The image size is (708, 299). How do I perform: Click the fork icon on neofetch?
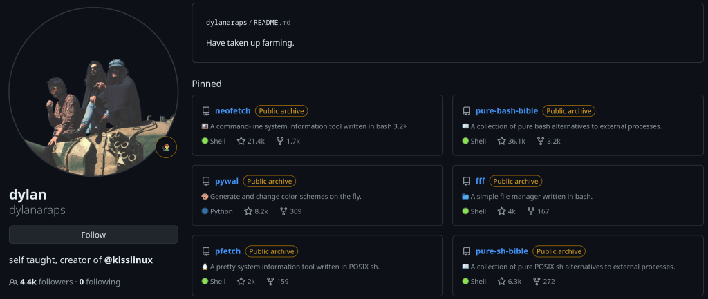[280, 141]
